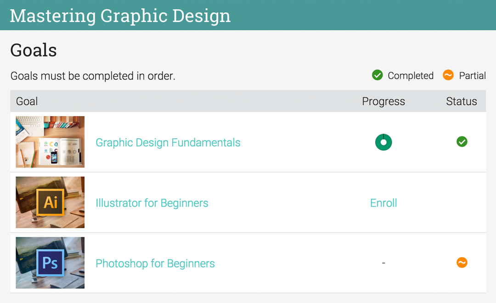
Task: Open the Graphic Design Fundamentals course link
Action: 168,143
